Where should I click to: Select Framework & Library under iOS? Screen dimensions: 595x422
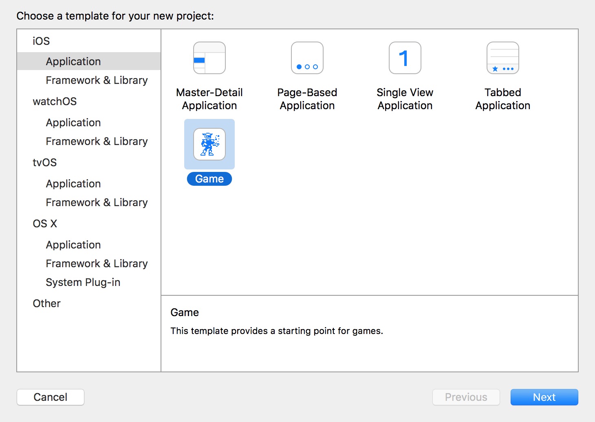[x=97, y=80]
